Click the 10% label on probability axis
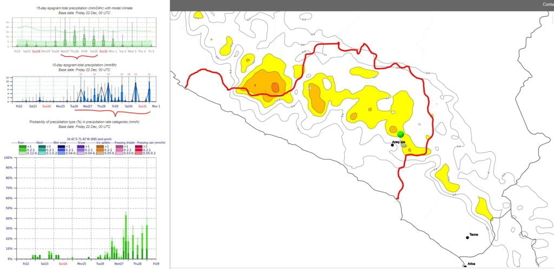This screenshot has width=554, height=269. tap(9, 248)
